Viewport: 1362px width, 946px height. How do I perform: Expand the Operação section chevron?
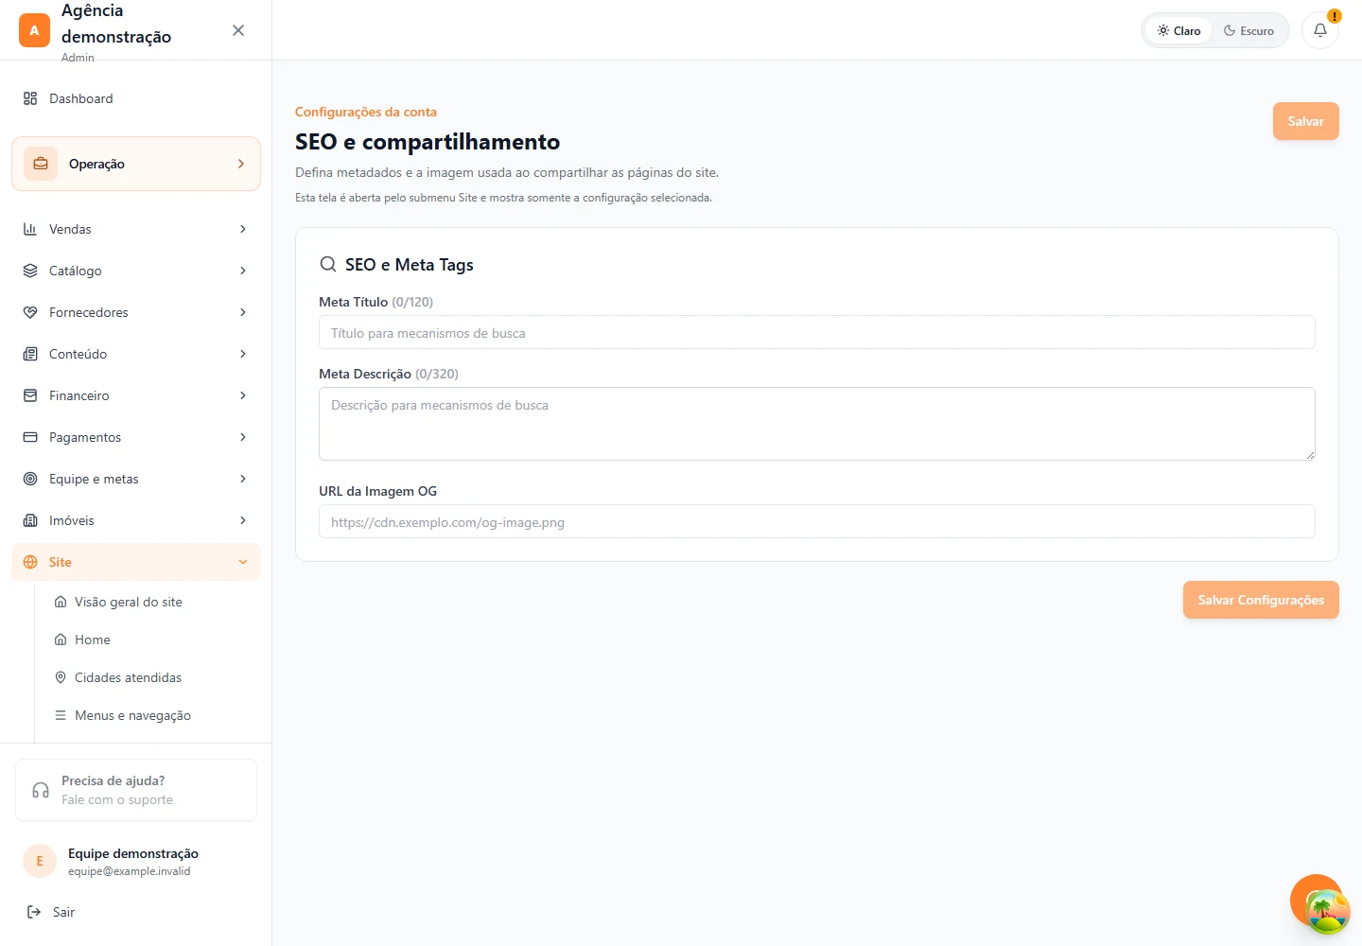241,164
